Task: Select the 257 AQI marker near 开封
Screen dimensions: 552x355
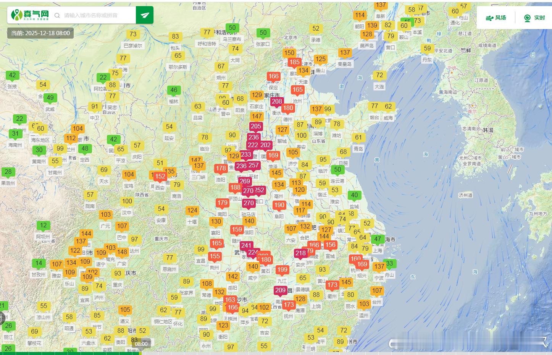Action: 253,166
